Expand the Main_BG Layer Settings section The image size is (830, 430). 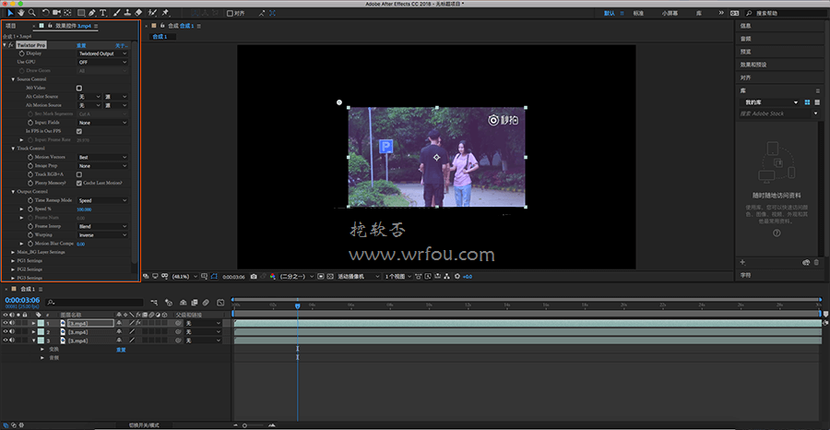coord(13,253)
